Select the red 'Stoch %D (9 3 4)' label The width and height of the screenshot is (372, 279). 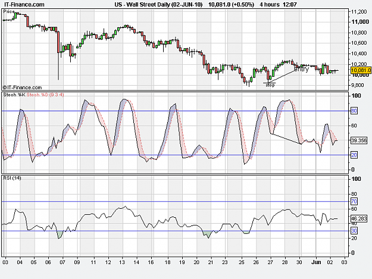45,95
